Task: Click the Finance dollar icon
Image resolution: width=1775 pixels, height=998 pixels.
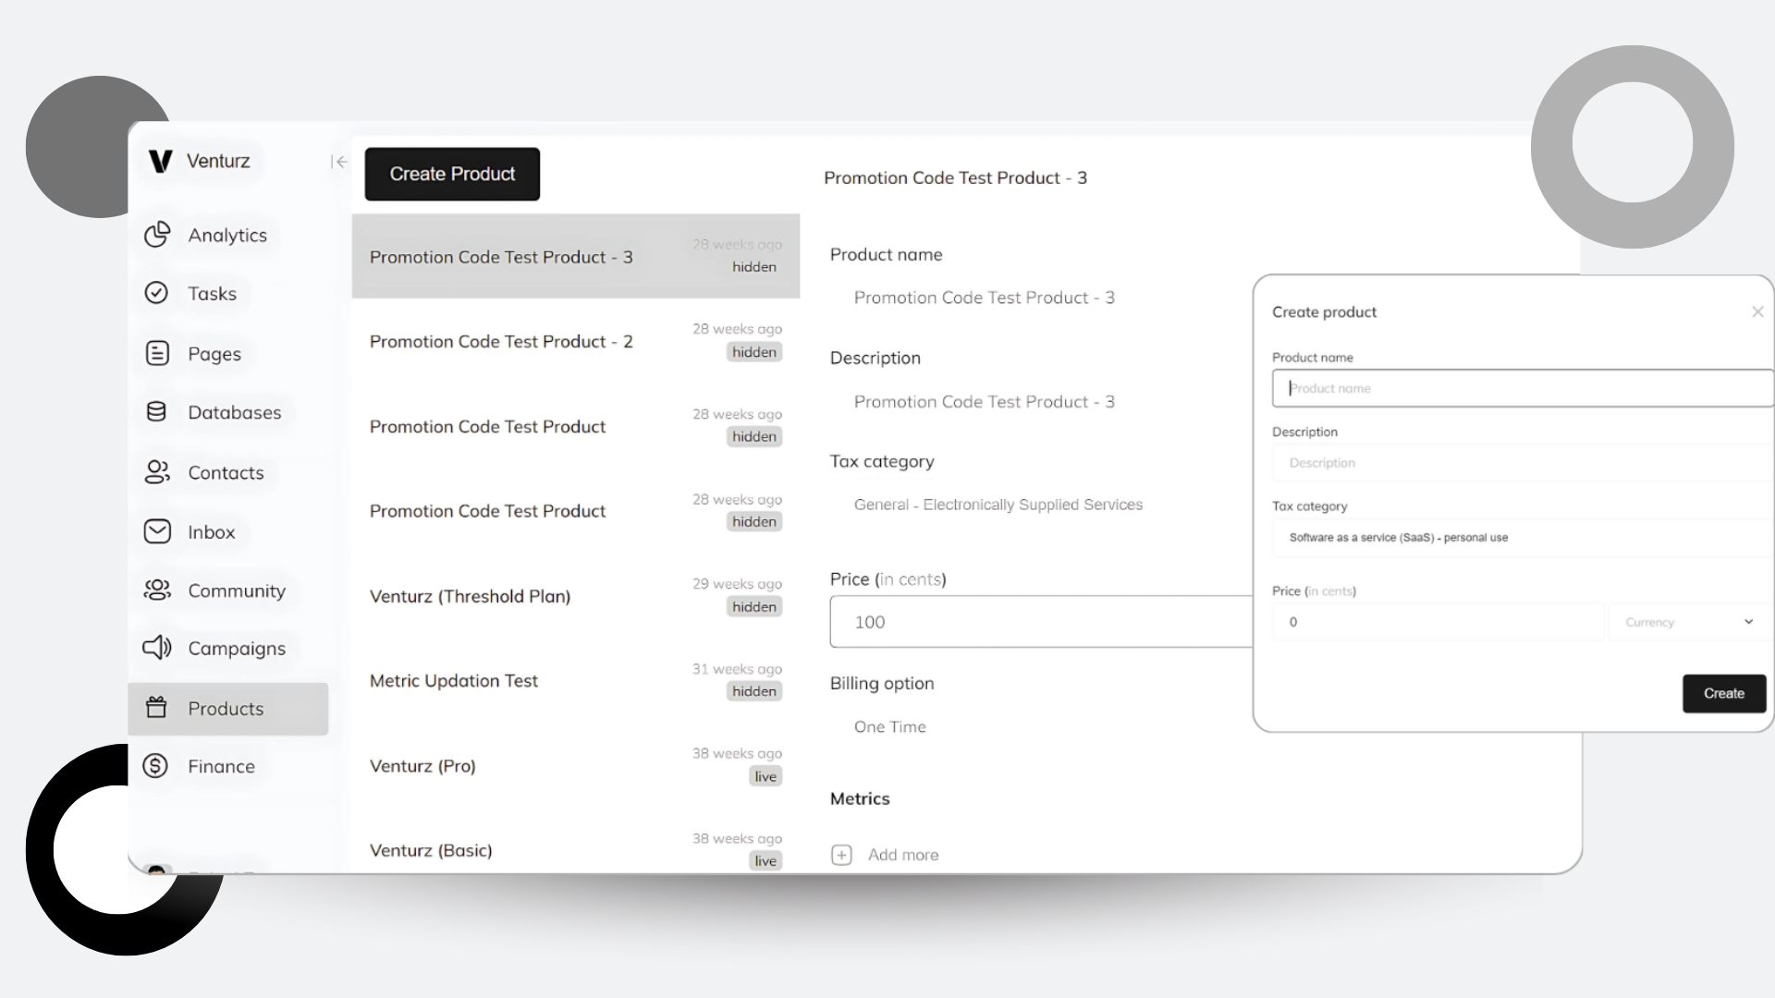Action: pos(155,766)
